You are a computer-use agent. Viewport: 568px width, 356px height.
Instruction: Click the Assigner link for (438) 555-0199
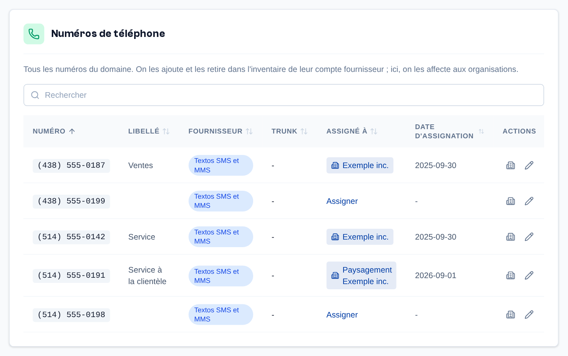[342, 201]
